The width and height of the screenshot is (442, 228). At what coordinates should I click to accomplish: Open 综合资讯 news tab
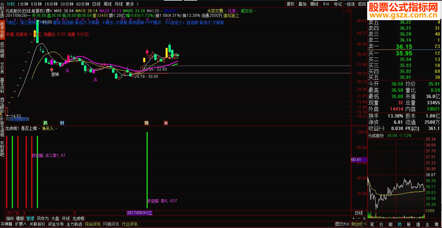coord(93,224)
